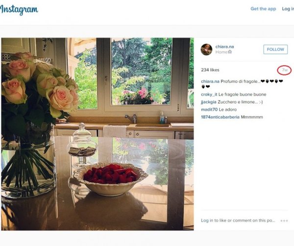Click the Get the app link
This screenshot has height=246, width=294.
pos(263,9)
